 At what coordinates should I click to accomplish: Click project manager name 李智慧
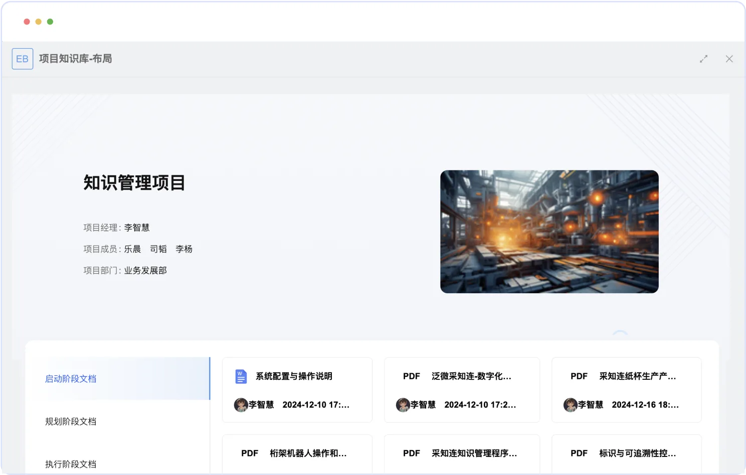coord(137,227)
